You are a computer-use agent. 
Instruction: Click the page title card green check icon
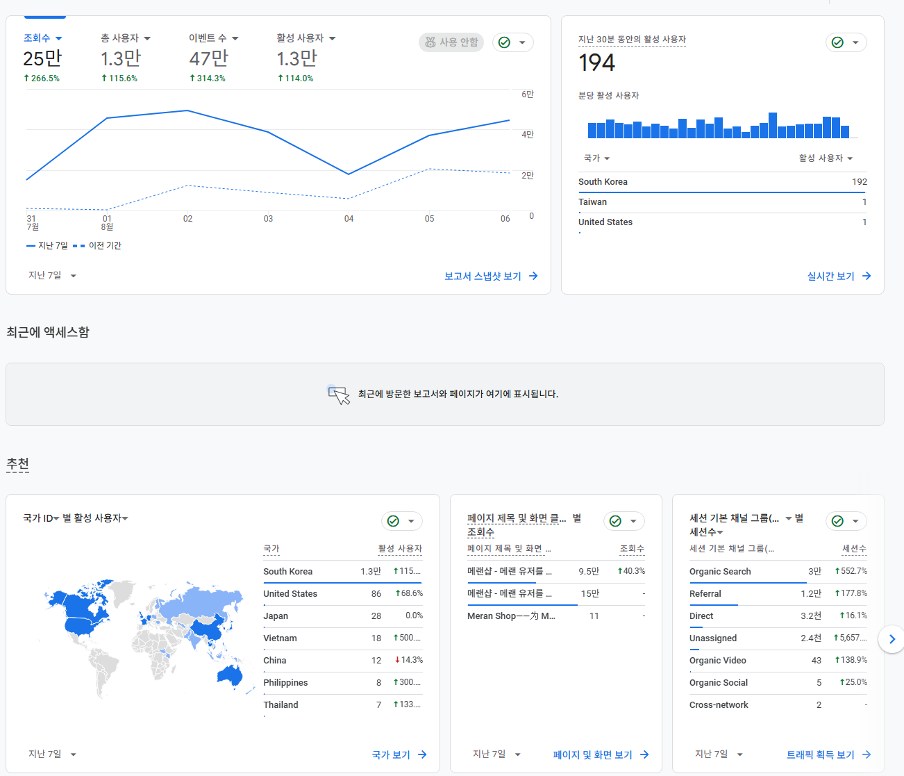[x=616, y=521]
